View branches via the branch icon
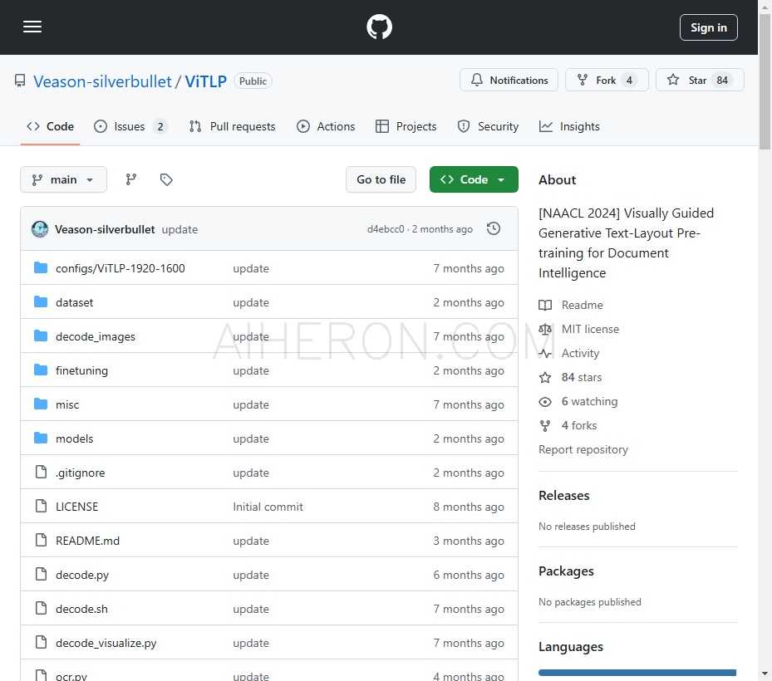The width and height of the screenshot is (772, 681). (x=131, y=179)
